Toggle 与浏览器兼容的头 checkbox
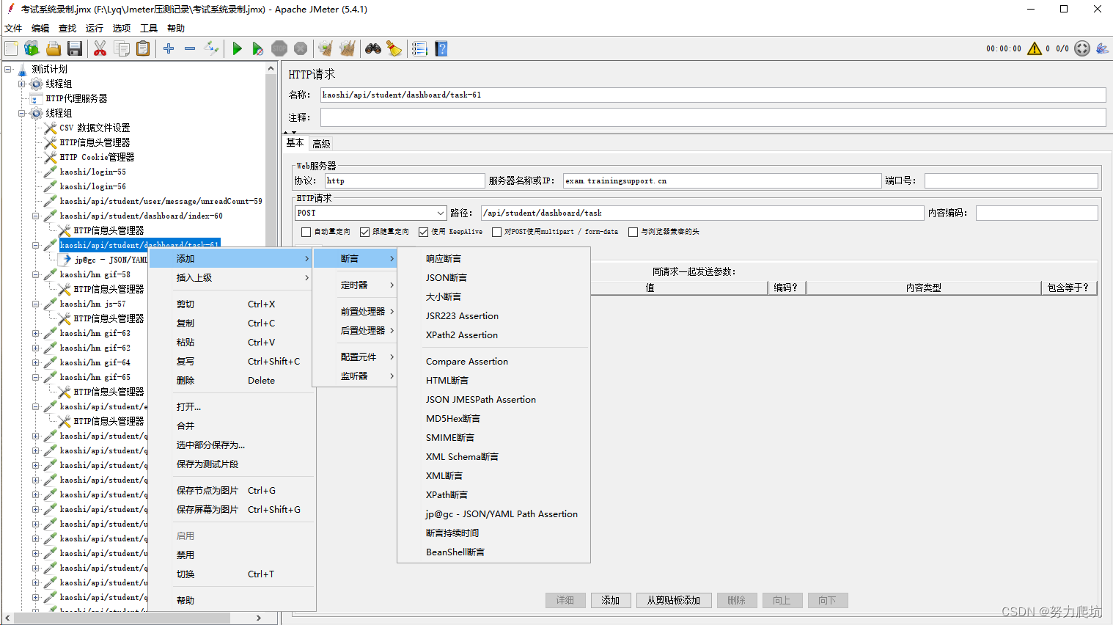Viewport: 1113px width, 625px height. [x=633, y=232]
